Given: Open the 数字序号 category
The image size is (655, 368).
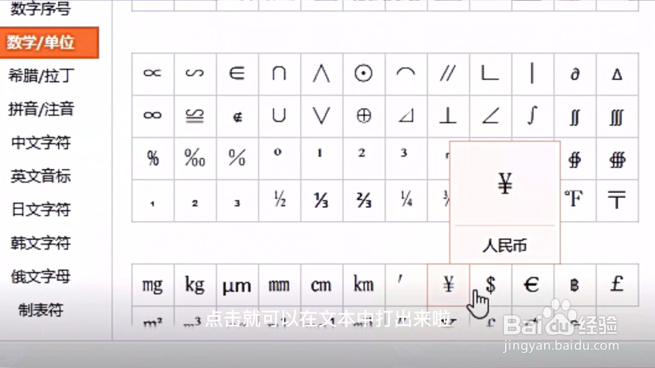Looking at the screenshot, I should pos(40,8).
